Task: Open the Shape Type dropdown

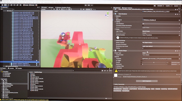Action: pos(161,53)
